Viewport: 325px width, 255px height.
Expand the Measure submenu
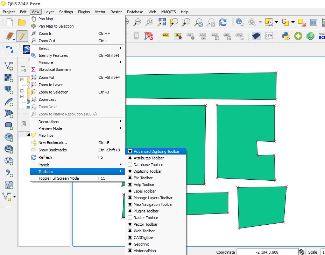[78, 62]
